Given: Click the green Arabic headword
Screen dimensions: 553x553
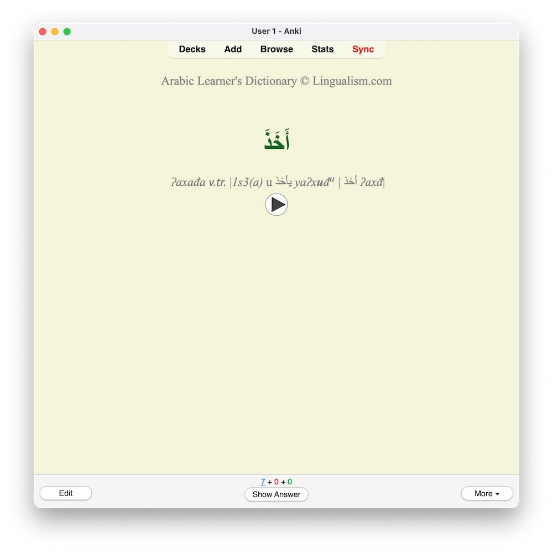Looking at the screenshot, I should point(276,139).
